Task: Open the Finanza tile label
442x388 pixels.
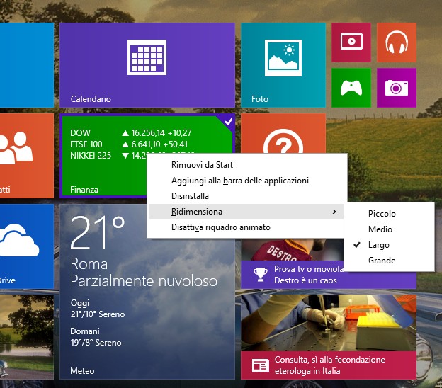Action: pos(84,190)
